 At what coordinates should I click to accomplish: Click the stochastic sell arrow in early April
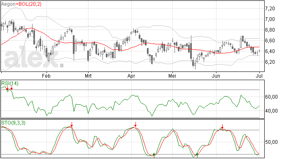tap(135, 124)
